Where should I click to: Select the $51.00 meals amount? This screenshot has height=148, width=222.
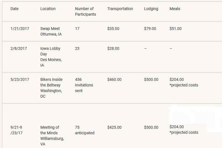(x=176, y=29)
